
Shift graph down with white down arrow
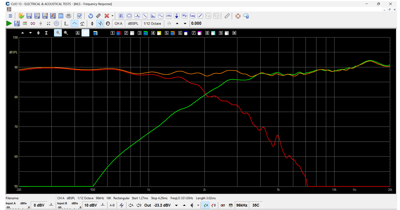[x=30, y=33]
